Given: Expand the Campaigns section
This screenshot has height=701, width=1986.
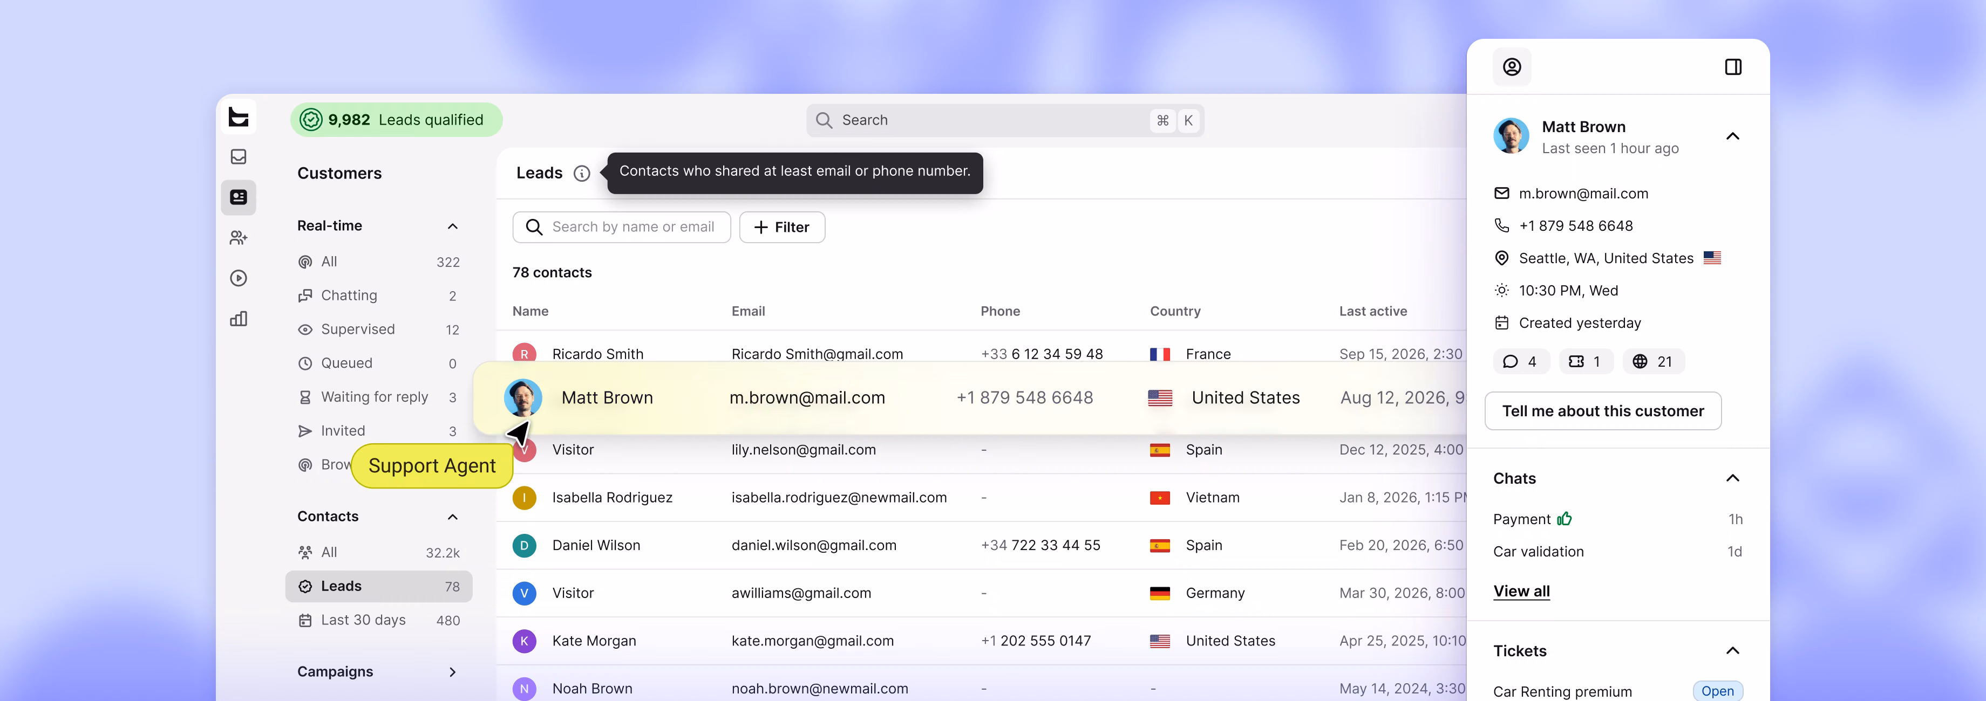Looking at the screenshot, I should point(453,672).
